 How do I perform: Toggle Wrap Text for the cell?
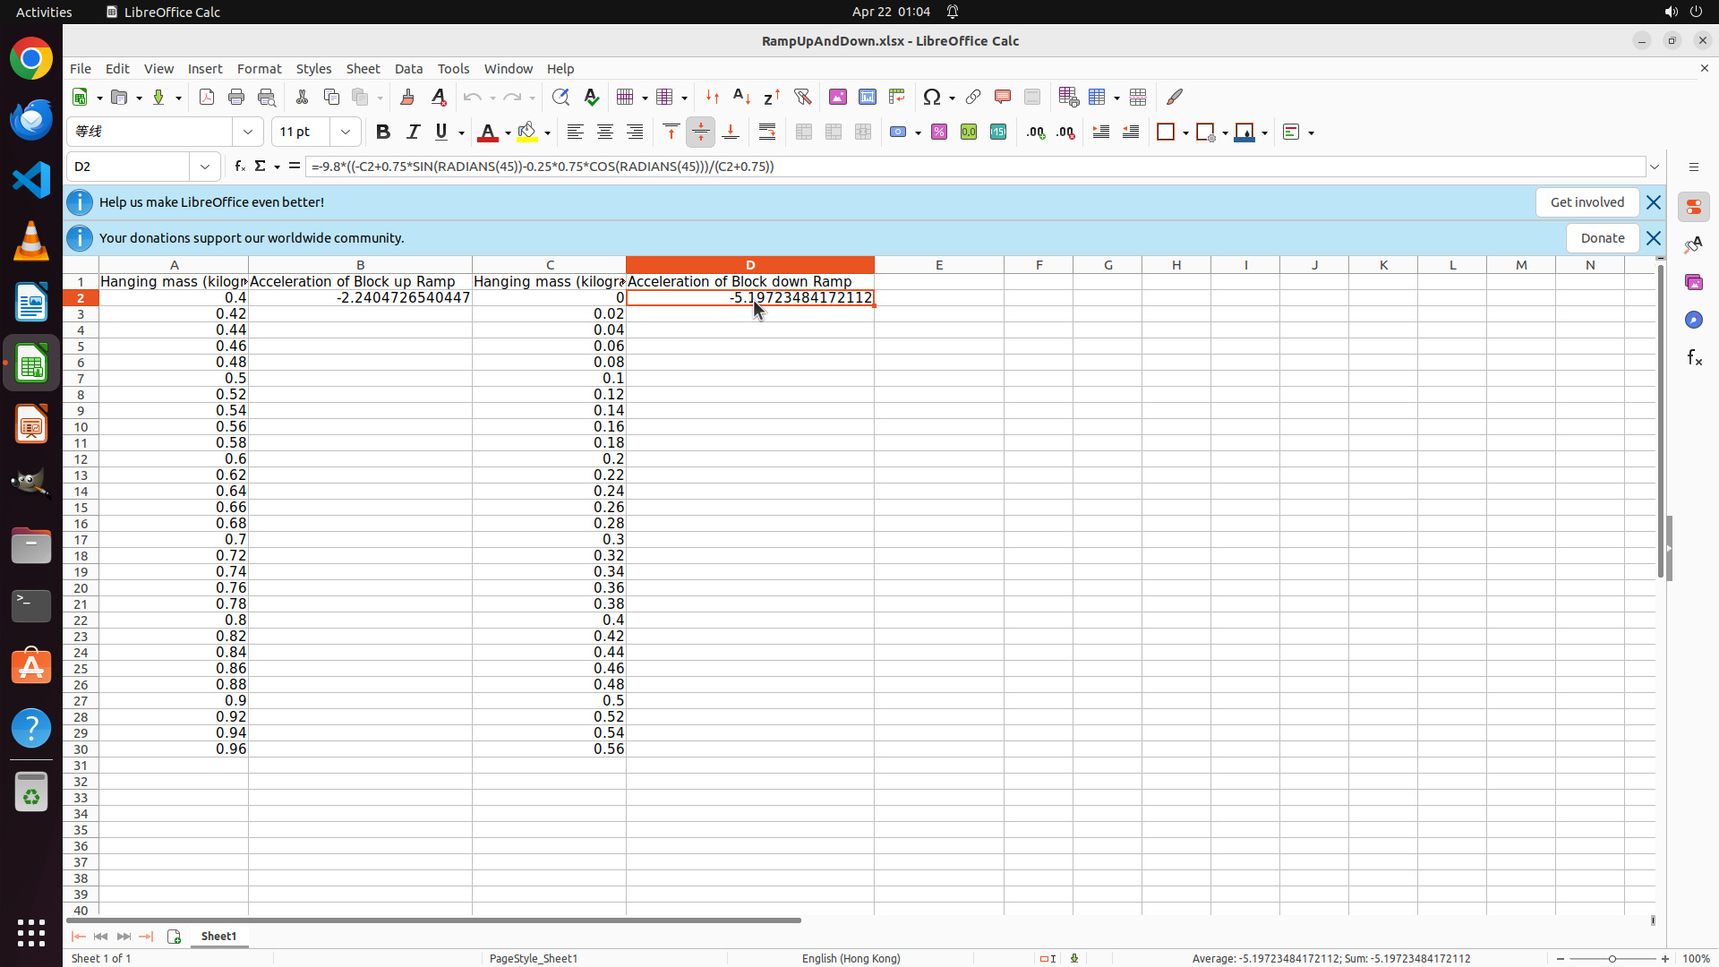pos(767,133)
